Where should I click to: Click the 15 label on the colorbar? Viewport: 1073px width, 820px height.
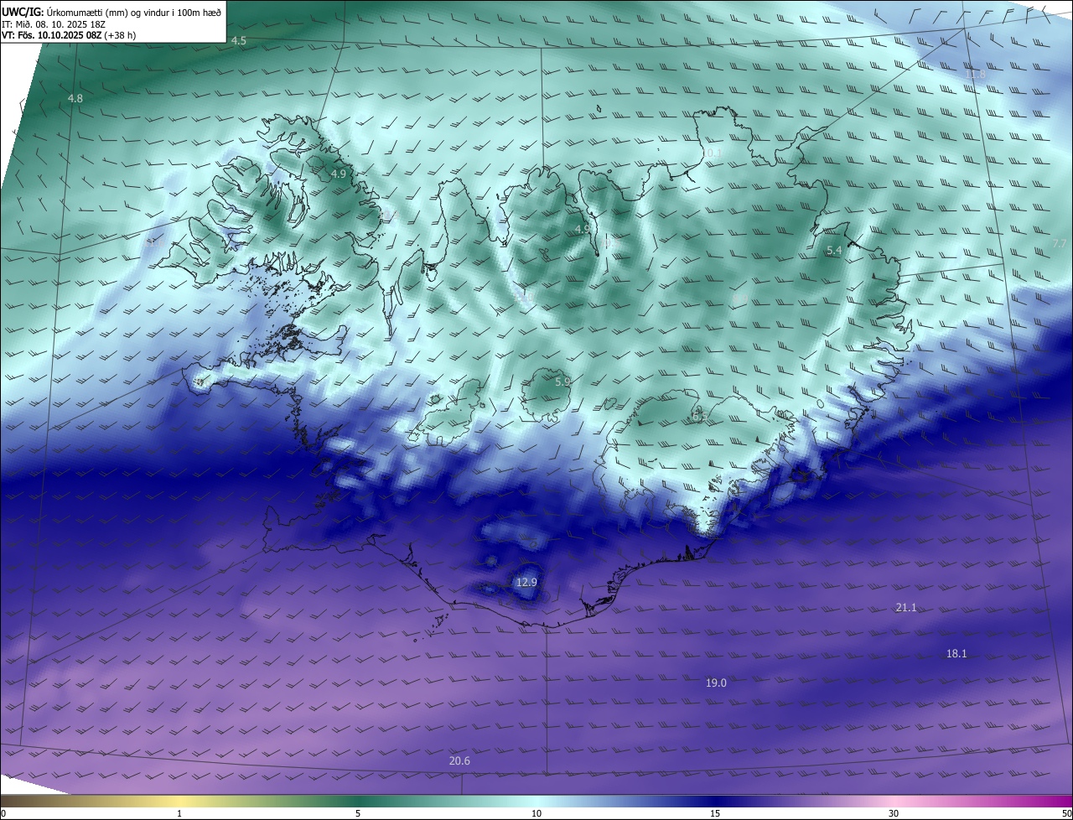(715, 813)
